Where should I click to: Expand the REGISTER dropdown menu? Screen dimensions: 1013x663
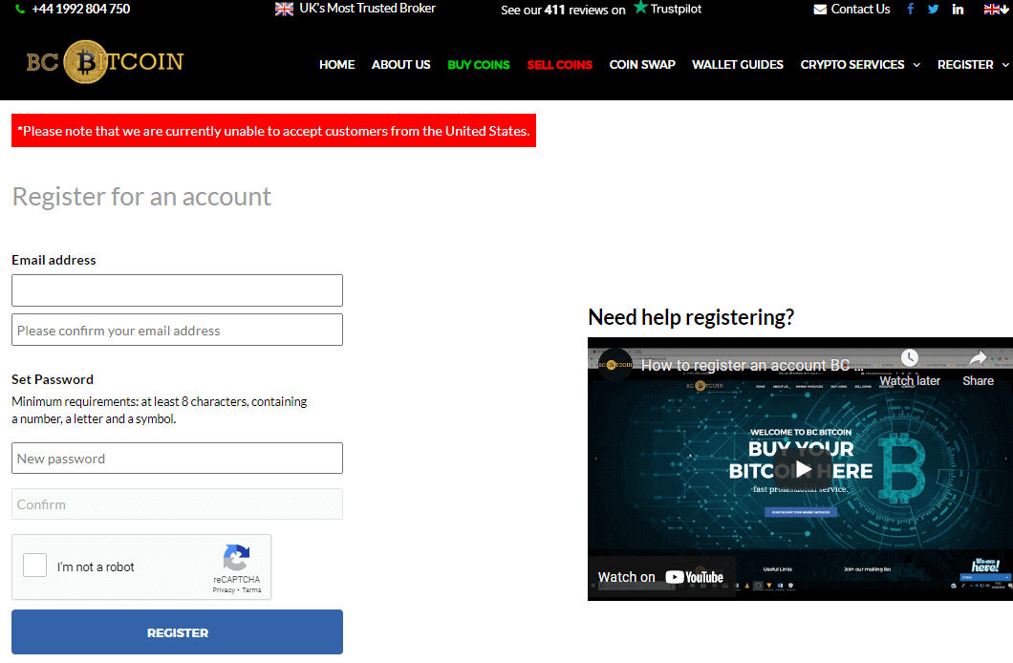(x=972, y=65)
